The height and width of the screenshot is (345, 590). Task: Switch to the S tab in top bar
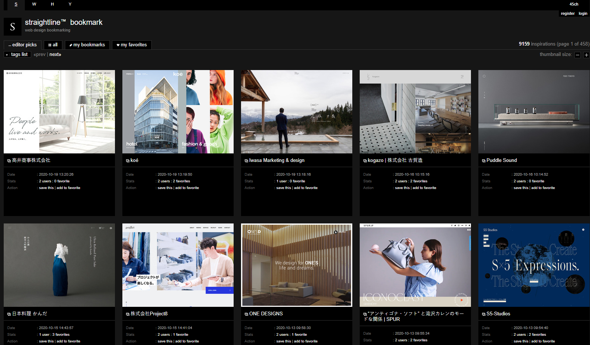point(16,4)
